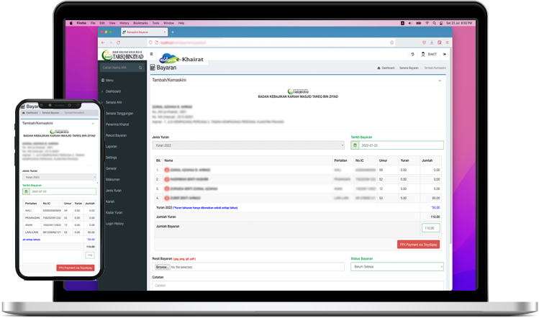Open Senarai Ahli in the sidebar

(115, 103)
